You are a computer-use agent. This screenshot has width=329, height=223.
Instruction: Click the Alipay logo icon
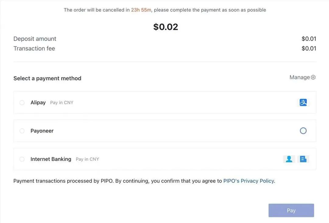tap(303, 103)
